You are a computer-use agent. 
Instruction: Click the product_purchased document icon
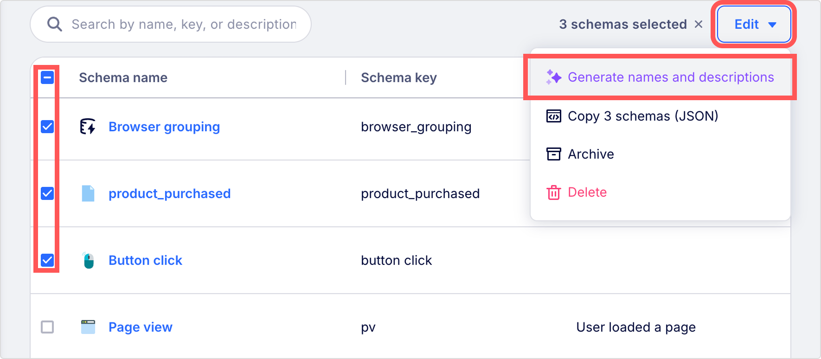click(88, 193)
